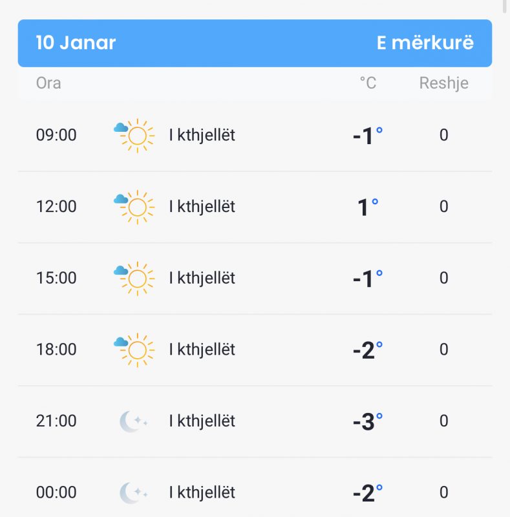Click the moon icon at 00:00
Image resolution: width=510 pixels, height=517 pixels.
(x=133, y=493)
